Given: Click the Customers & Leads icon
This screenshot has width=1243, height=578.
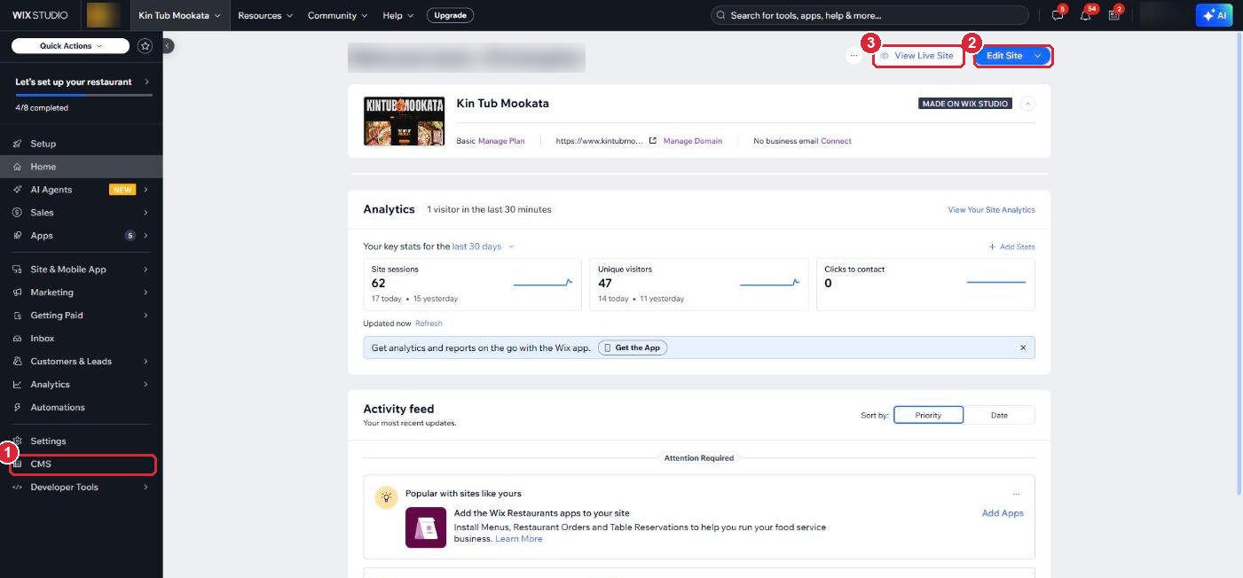Looking at the screenshot, I should pos(17,362).
